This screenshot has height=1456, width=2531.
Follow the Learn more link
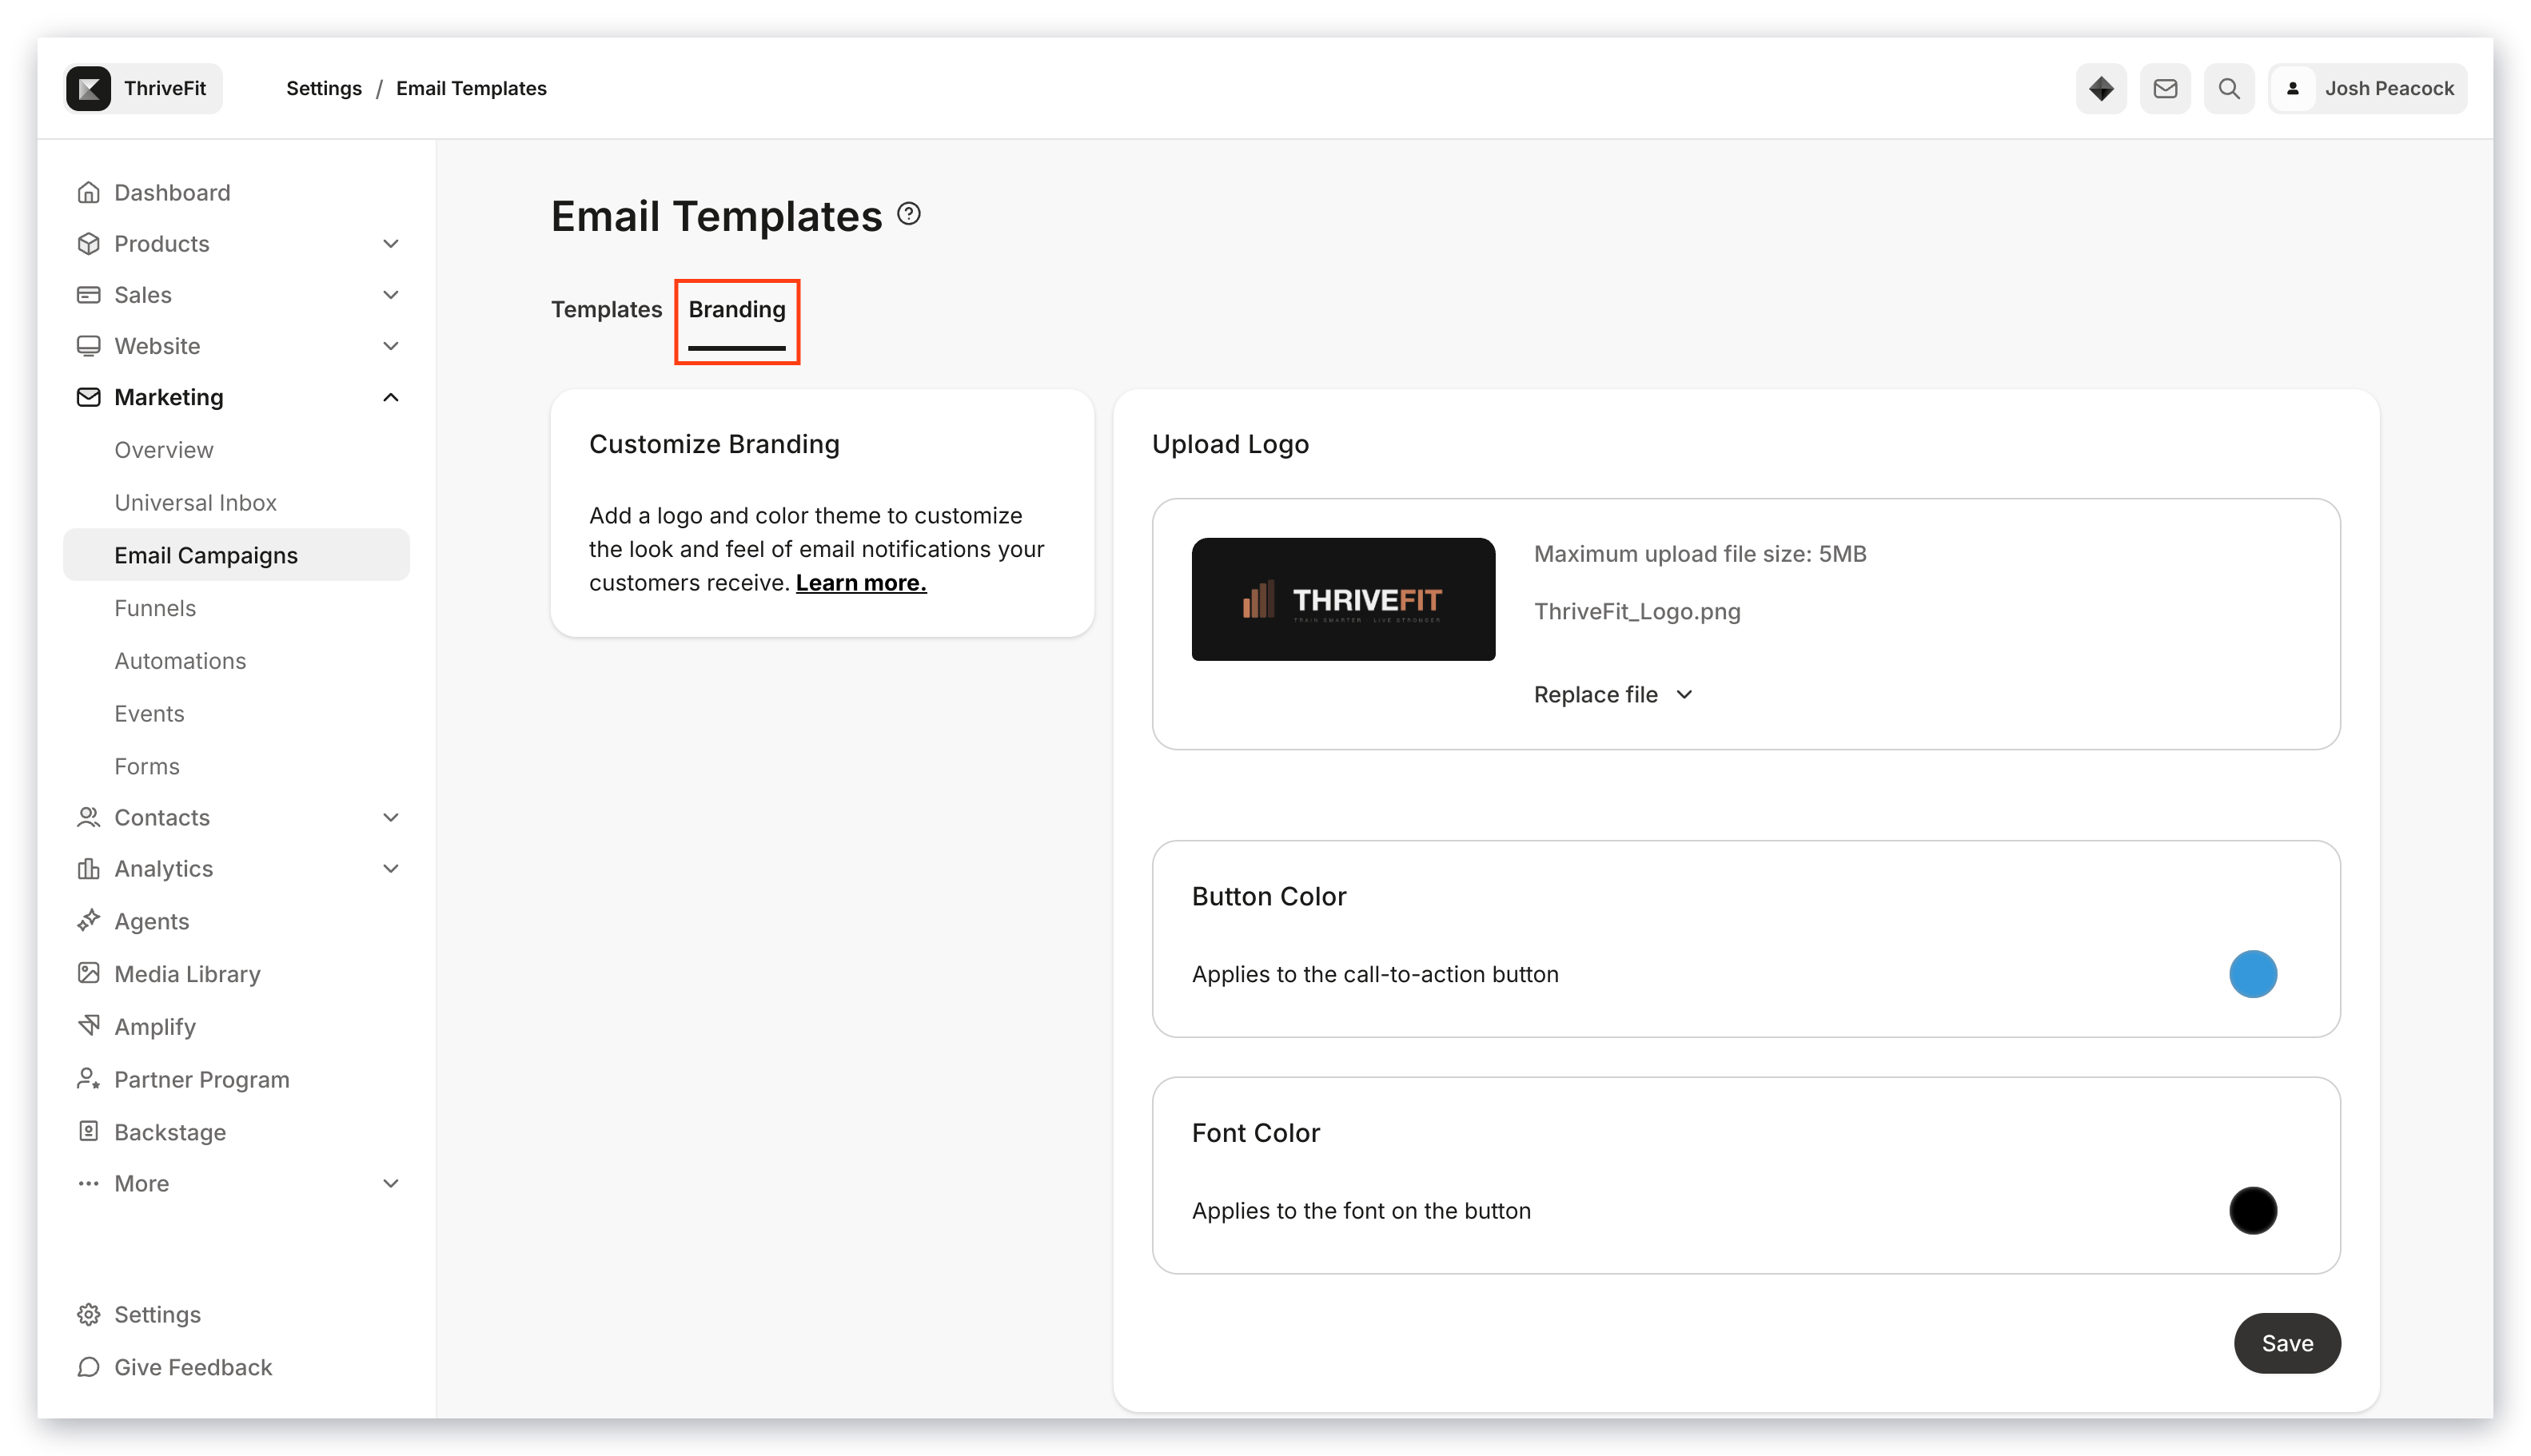point(860,582)
